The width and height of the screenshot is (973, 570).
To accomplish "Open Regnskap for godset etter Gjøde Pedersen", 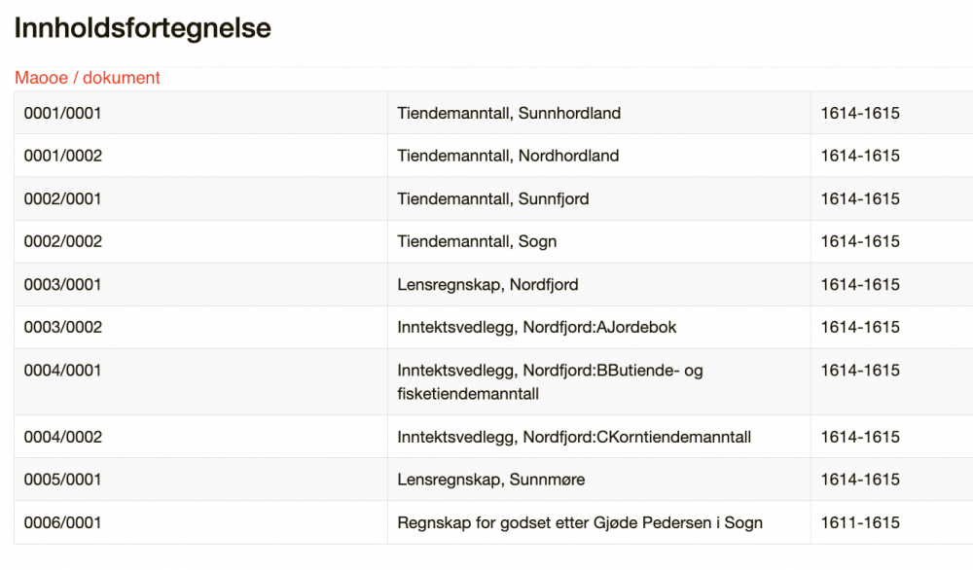I will pyautogui.click(x=580, y=522).
